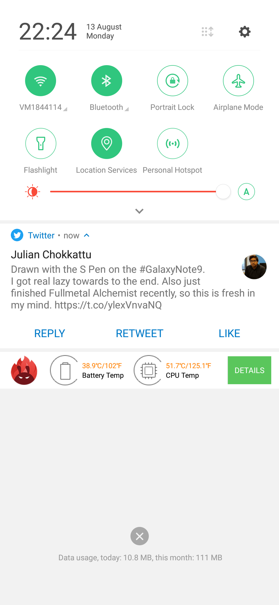
Task: Tap the quick settings reorder icon
Action: pyautogui.click(x=207, y=32)
